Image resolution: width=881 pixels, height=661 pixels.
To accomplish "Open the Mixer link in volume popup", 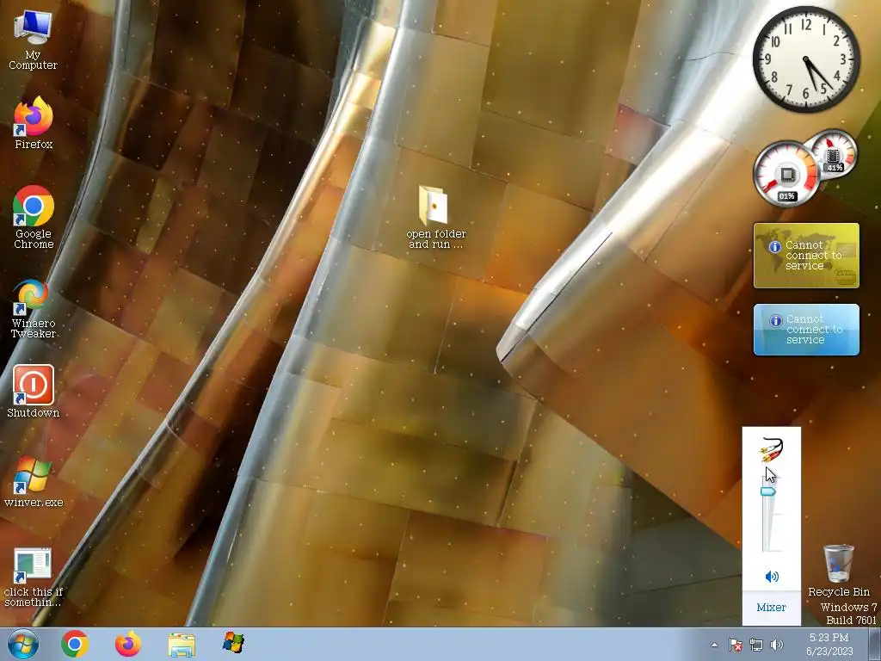I will coord(771,607).
